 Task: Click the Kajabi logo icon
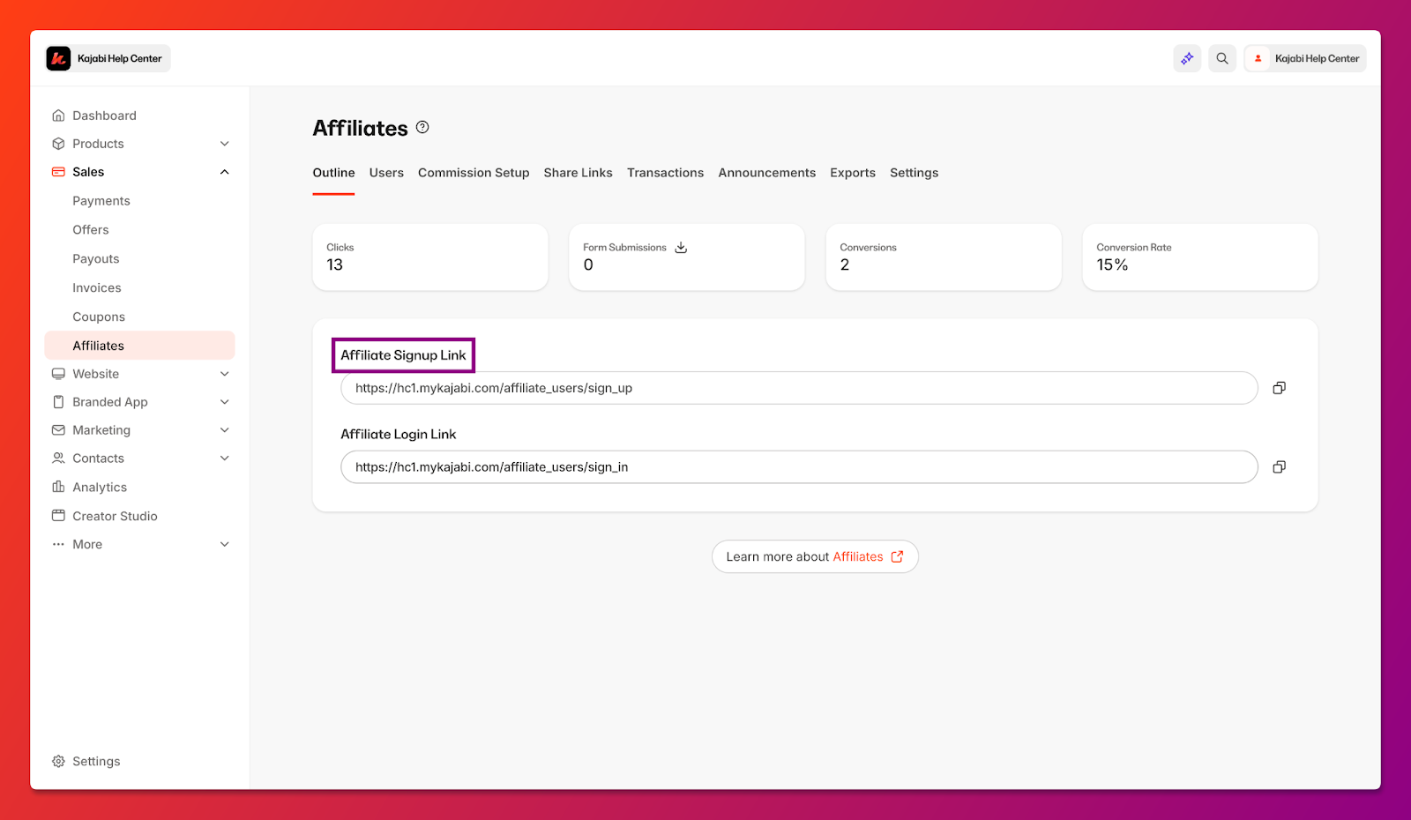point(58,58)
